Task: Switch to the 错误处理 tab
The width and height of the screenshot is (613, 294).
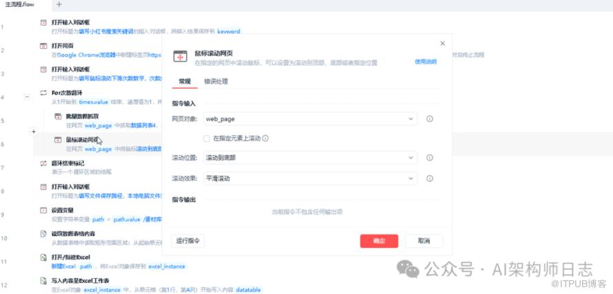Action: (216, 82)
